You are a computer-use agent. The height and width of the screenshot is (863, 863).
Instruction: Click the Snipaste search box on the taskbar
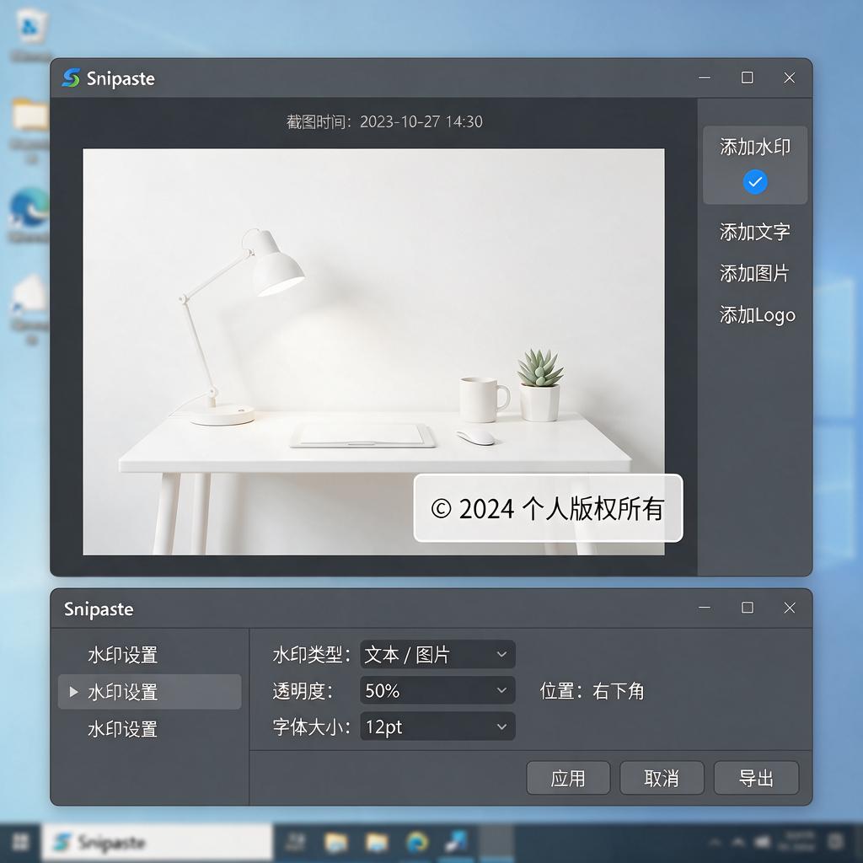(x=158, y=842)
